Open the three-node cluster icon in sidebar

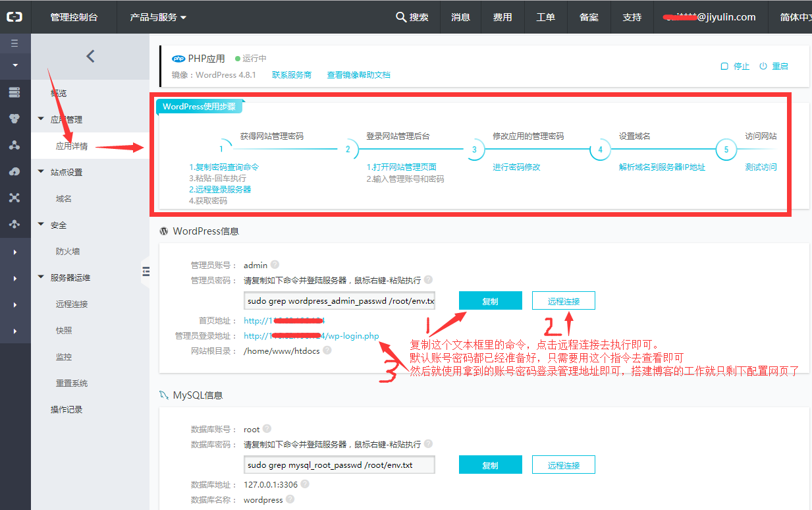click(x=14, y=145)
